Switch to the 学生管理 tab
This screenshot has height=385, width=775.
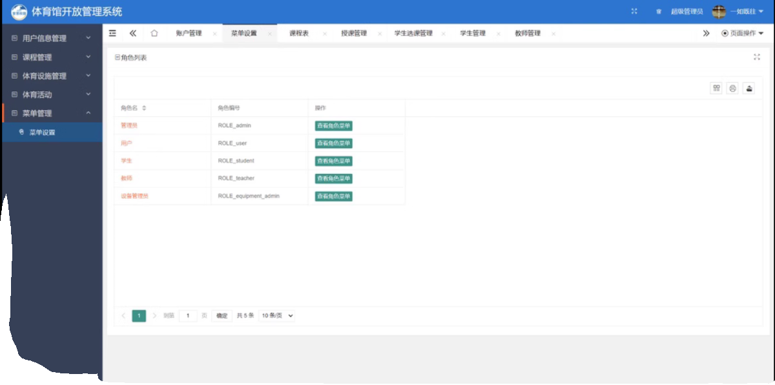(x=473, y=33)
